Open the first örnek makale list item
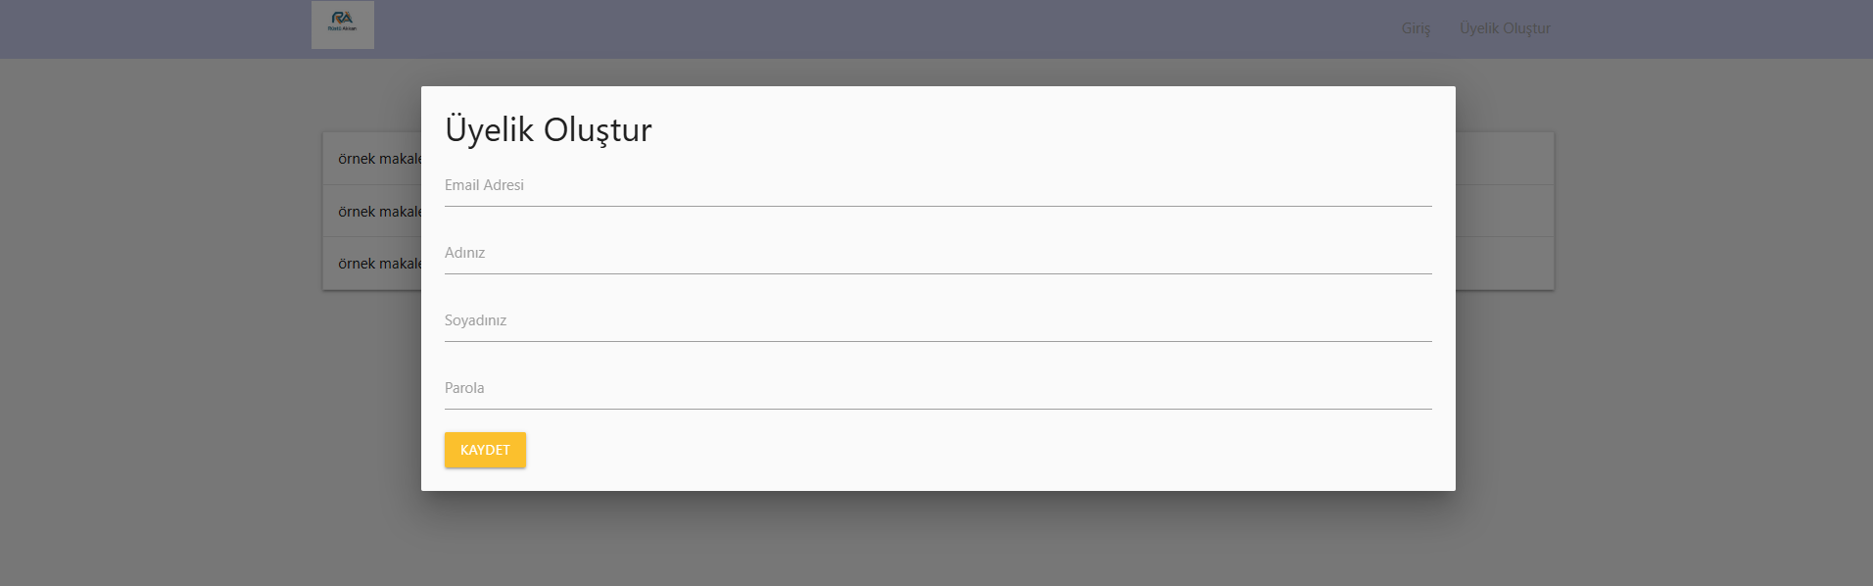The width and height of the screenshot is (1873, 586). point(379,159)
